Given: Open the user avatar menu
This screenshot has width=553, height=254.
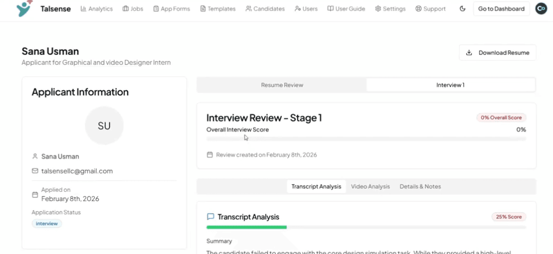Looking at the screenshot, I should (541, 9).
